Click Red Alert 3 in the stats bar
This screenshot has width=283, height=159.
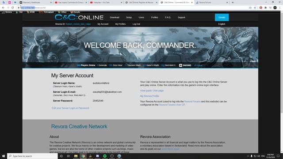pyautogui.click(x=168, y=65)
